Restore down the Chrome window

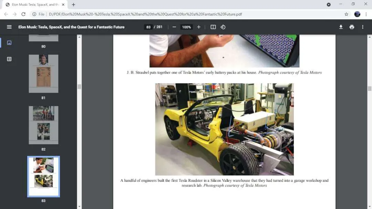click(x=353, y=4)
